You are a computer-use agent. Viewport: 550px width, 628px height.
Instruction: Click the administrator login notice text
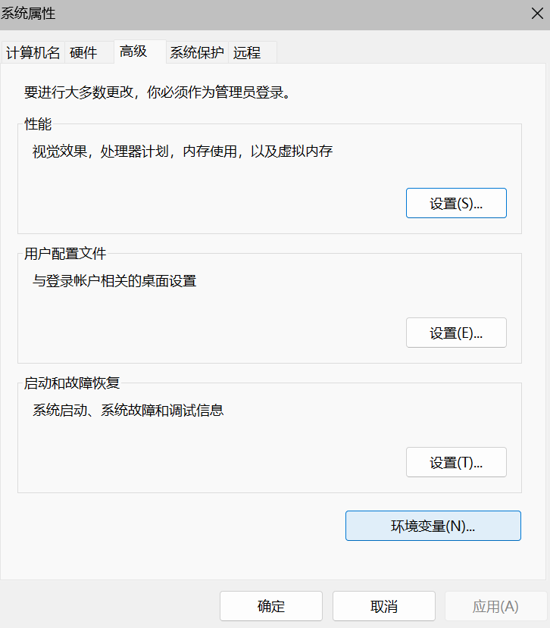(x=158, y=93)
